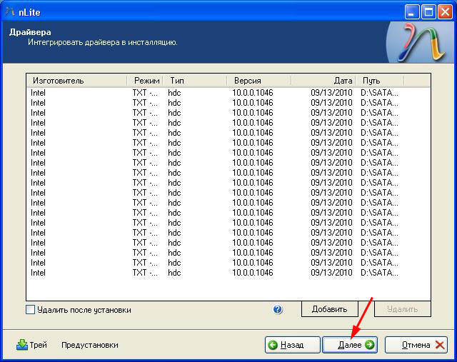The height and width of the screenshot is (362, 457).
Task: Maximize the nLite window
Action: (x=428, y=12)
